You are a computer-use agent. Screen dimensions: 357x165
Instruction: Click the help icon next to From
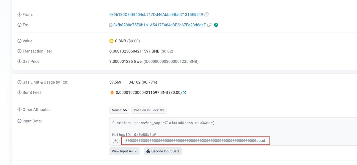tap(20, 15)
